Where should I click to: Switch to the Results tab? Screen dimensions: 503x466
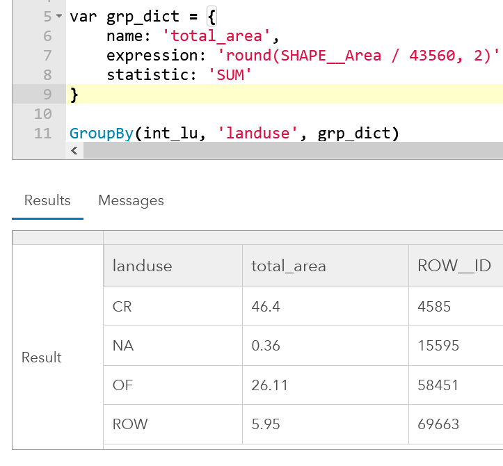47,201
